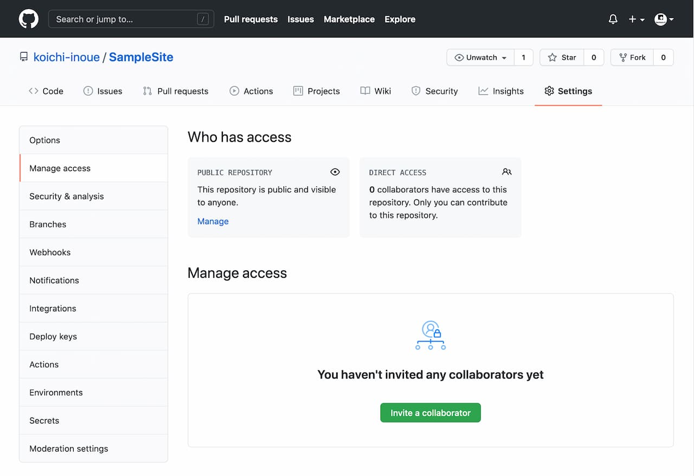Open the notifications bell icon
The image size is (694, 476).
tap(613, 19)
